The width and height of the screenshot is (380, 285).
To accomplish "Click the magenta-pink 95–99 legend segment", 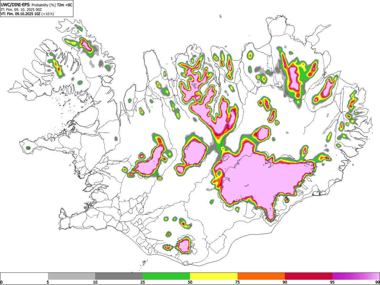I will click(356, 276).
